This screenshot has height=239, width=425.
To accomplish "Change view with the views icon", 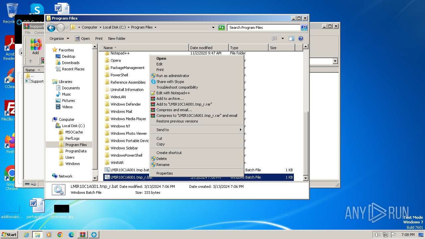I will click(x=275, y=39).
